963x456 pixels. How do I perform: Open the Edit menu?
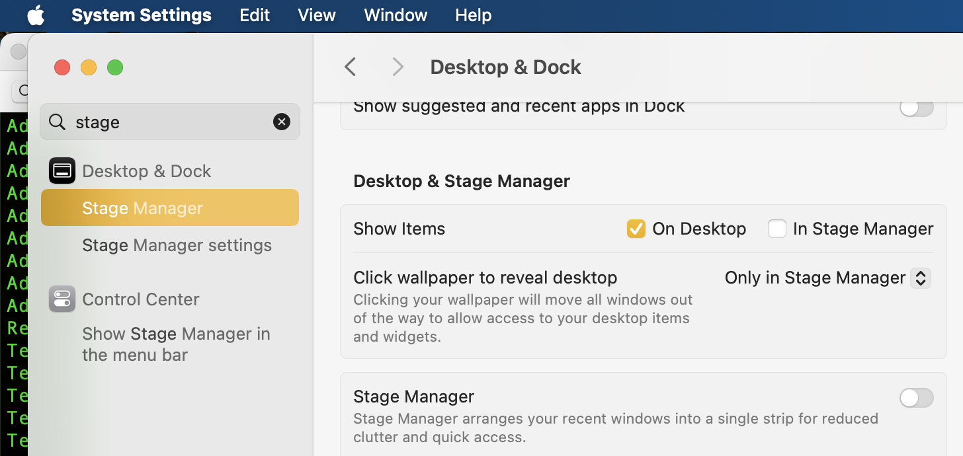point(255,15)
